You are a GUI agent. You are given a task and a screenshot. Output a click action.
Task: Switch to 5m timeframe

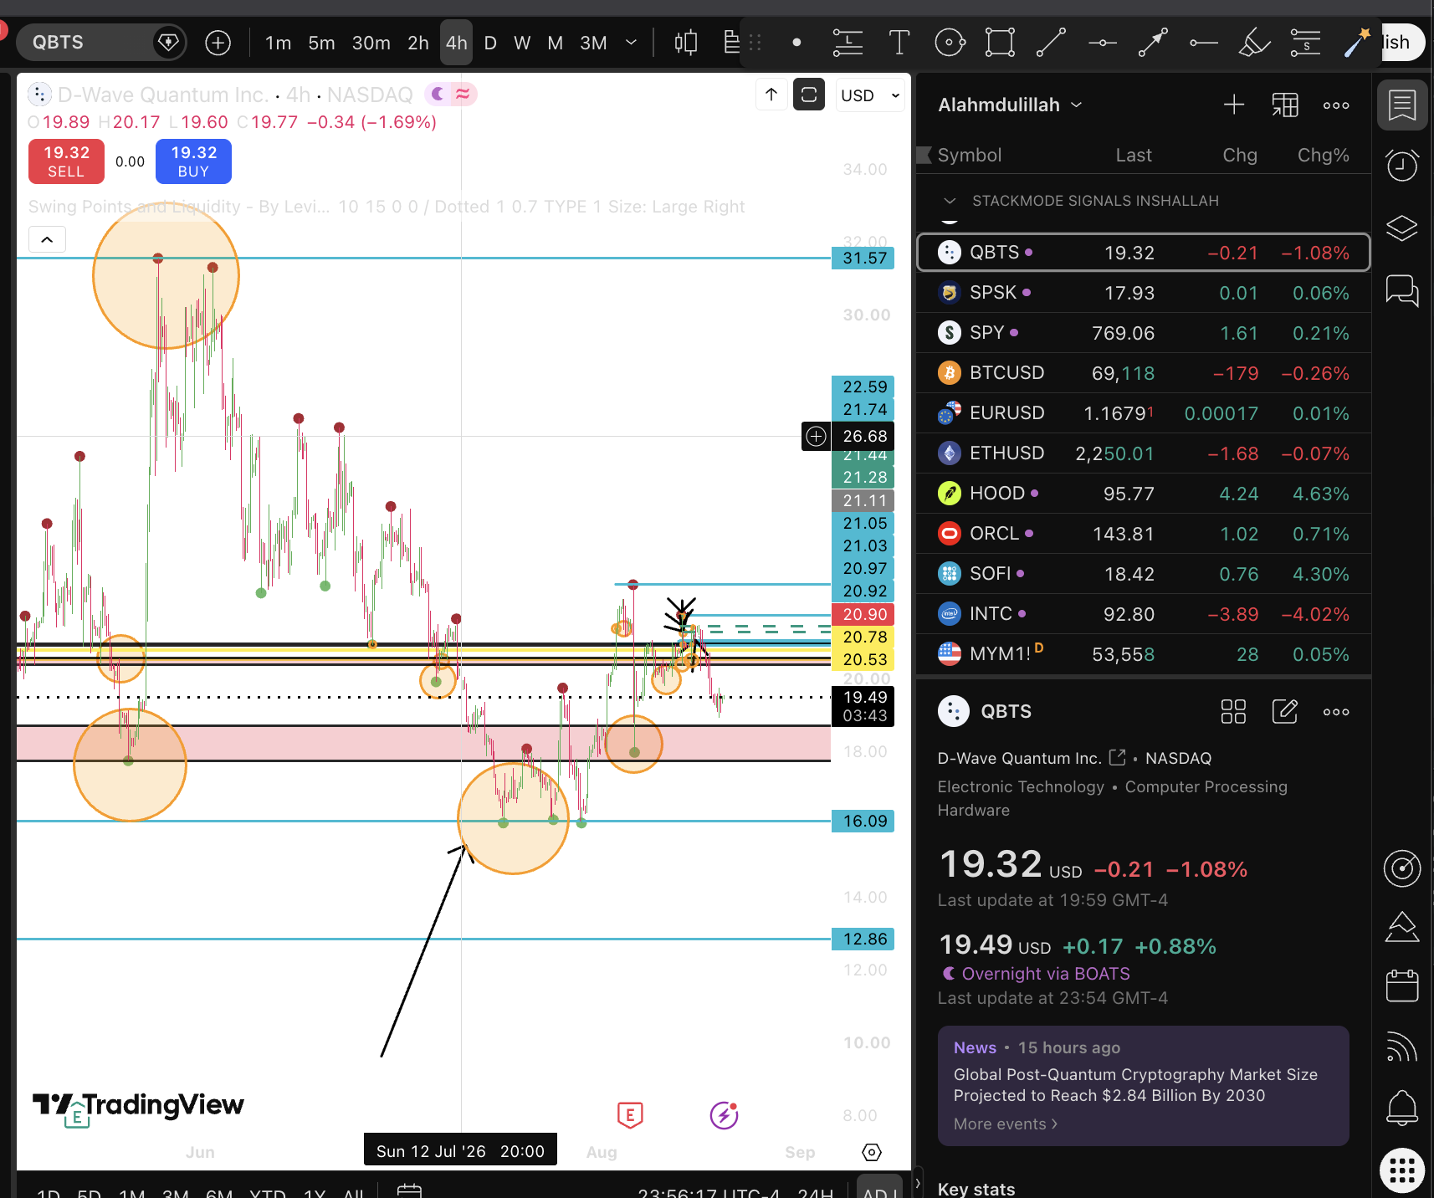(321, 43)
